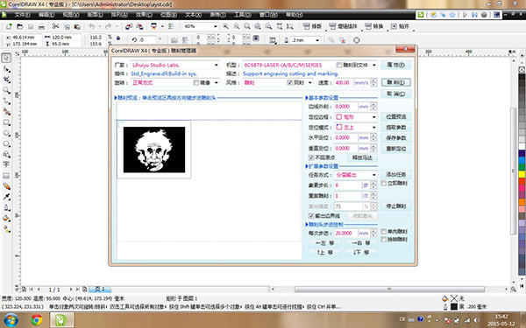The width and height of the screenshot is (526, 328).
Task: Enable the last checkbox below 单向雕刻
Action: pyautogui.click(x=384, y=240)
